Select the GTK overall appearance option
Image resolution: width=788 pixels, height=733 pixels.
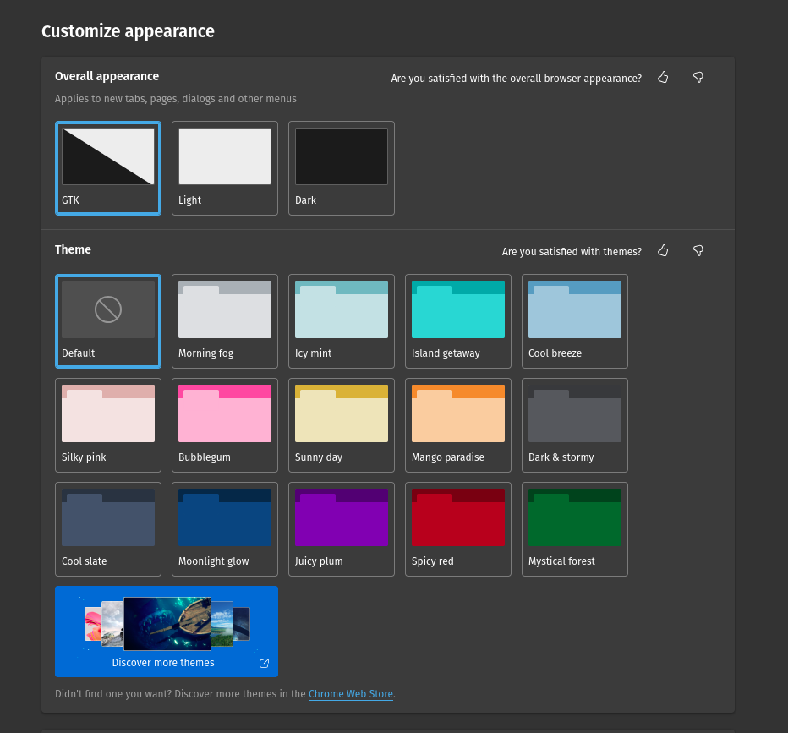(x=108, y=167)
